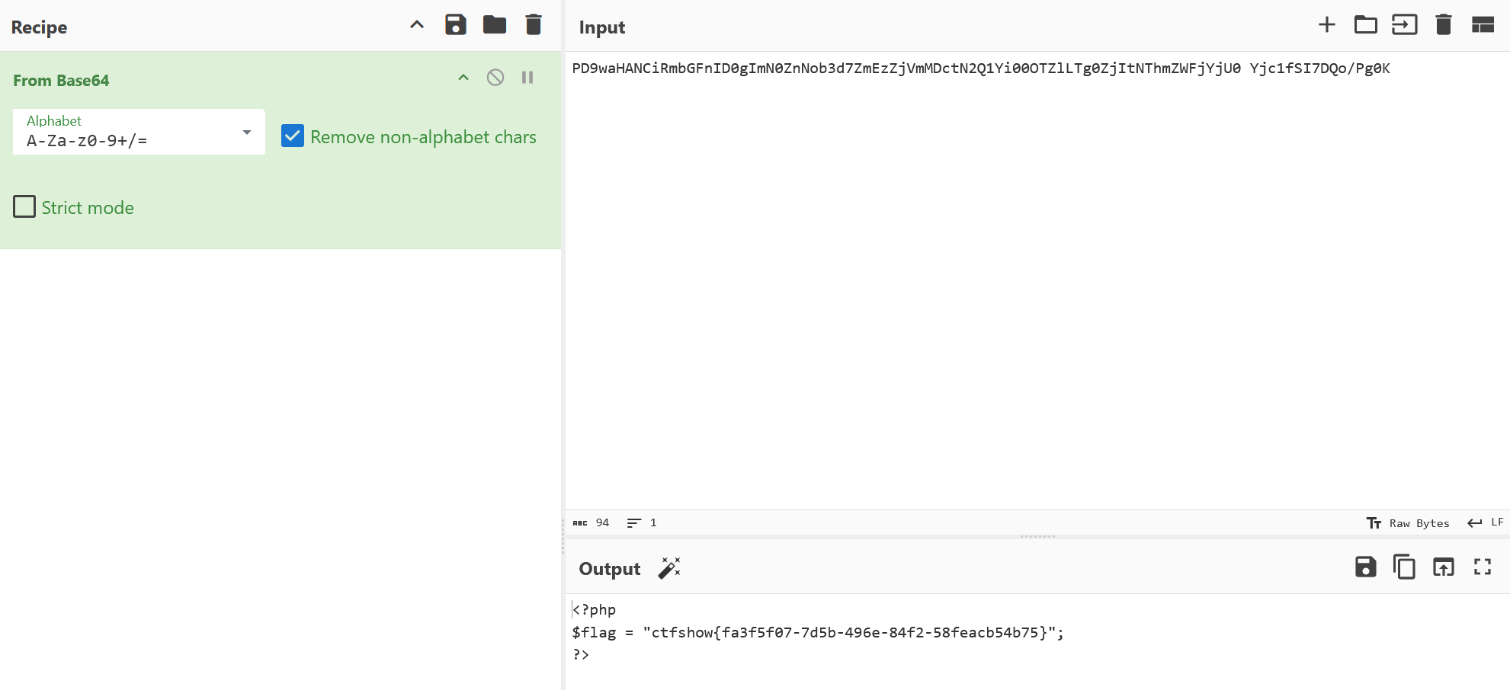Save output to file
The image size is (1510, 690).
1366,567
